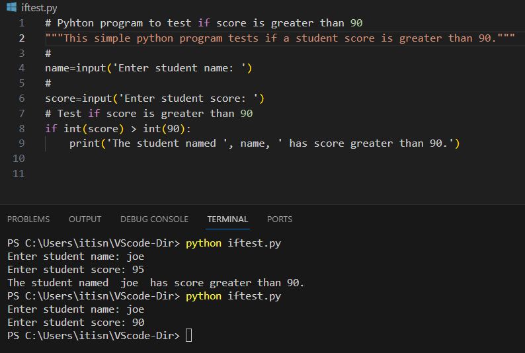Open the PROBLEMS panel tab
This screenshot has width=525, height=353.
point(28,219)
